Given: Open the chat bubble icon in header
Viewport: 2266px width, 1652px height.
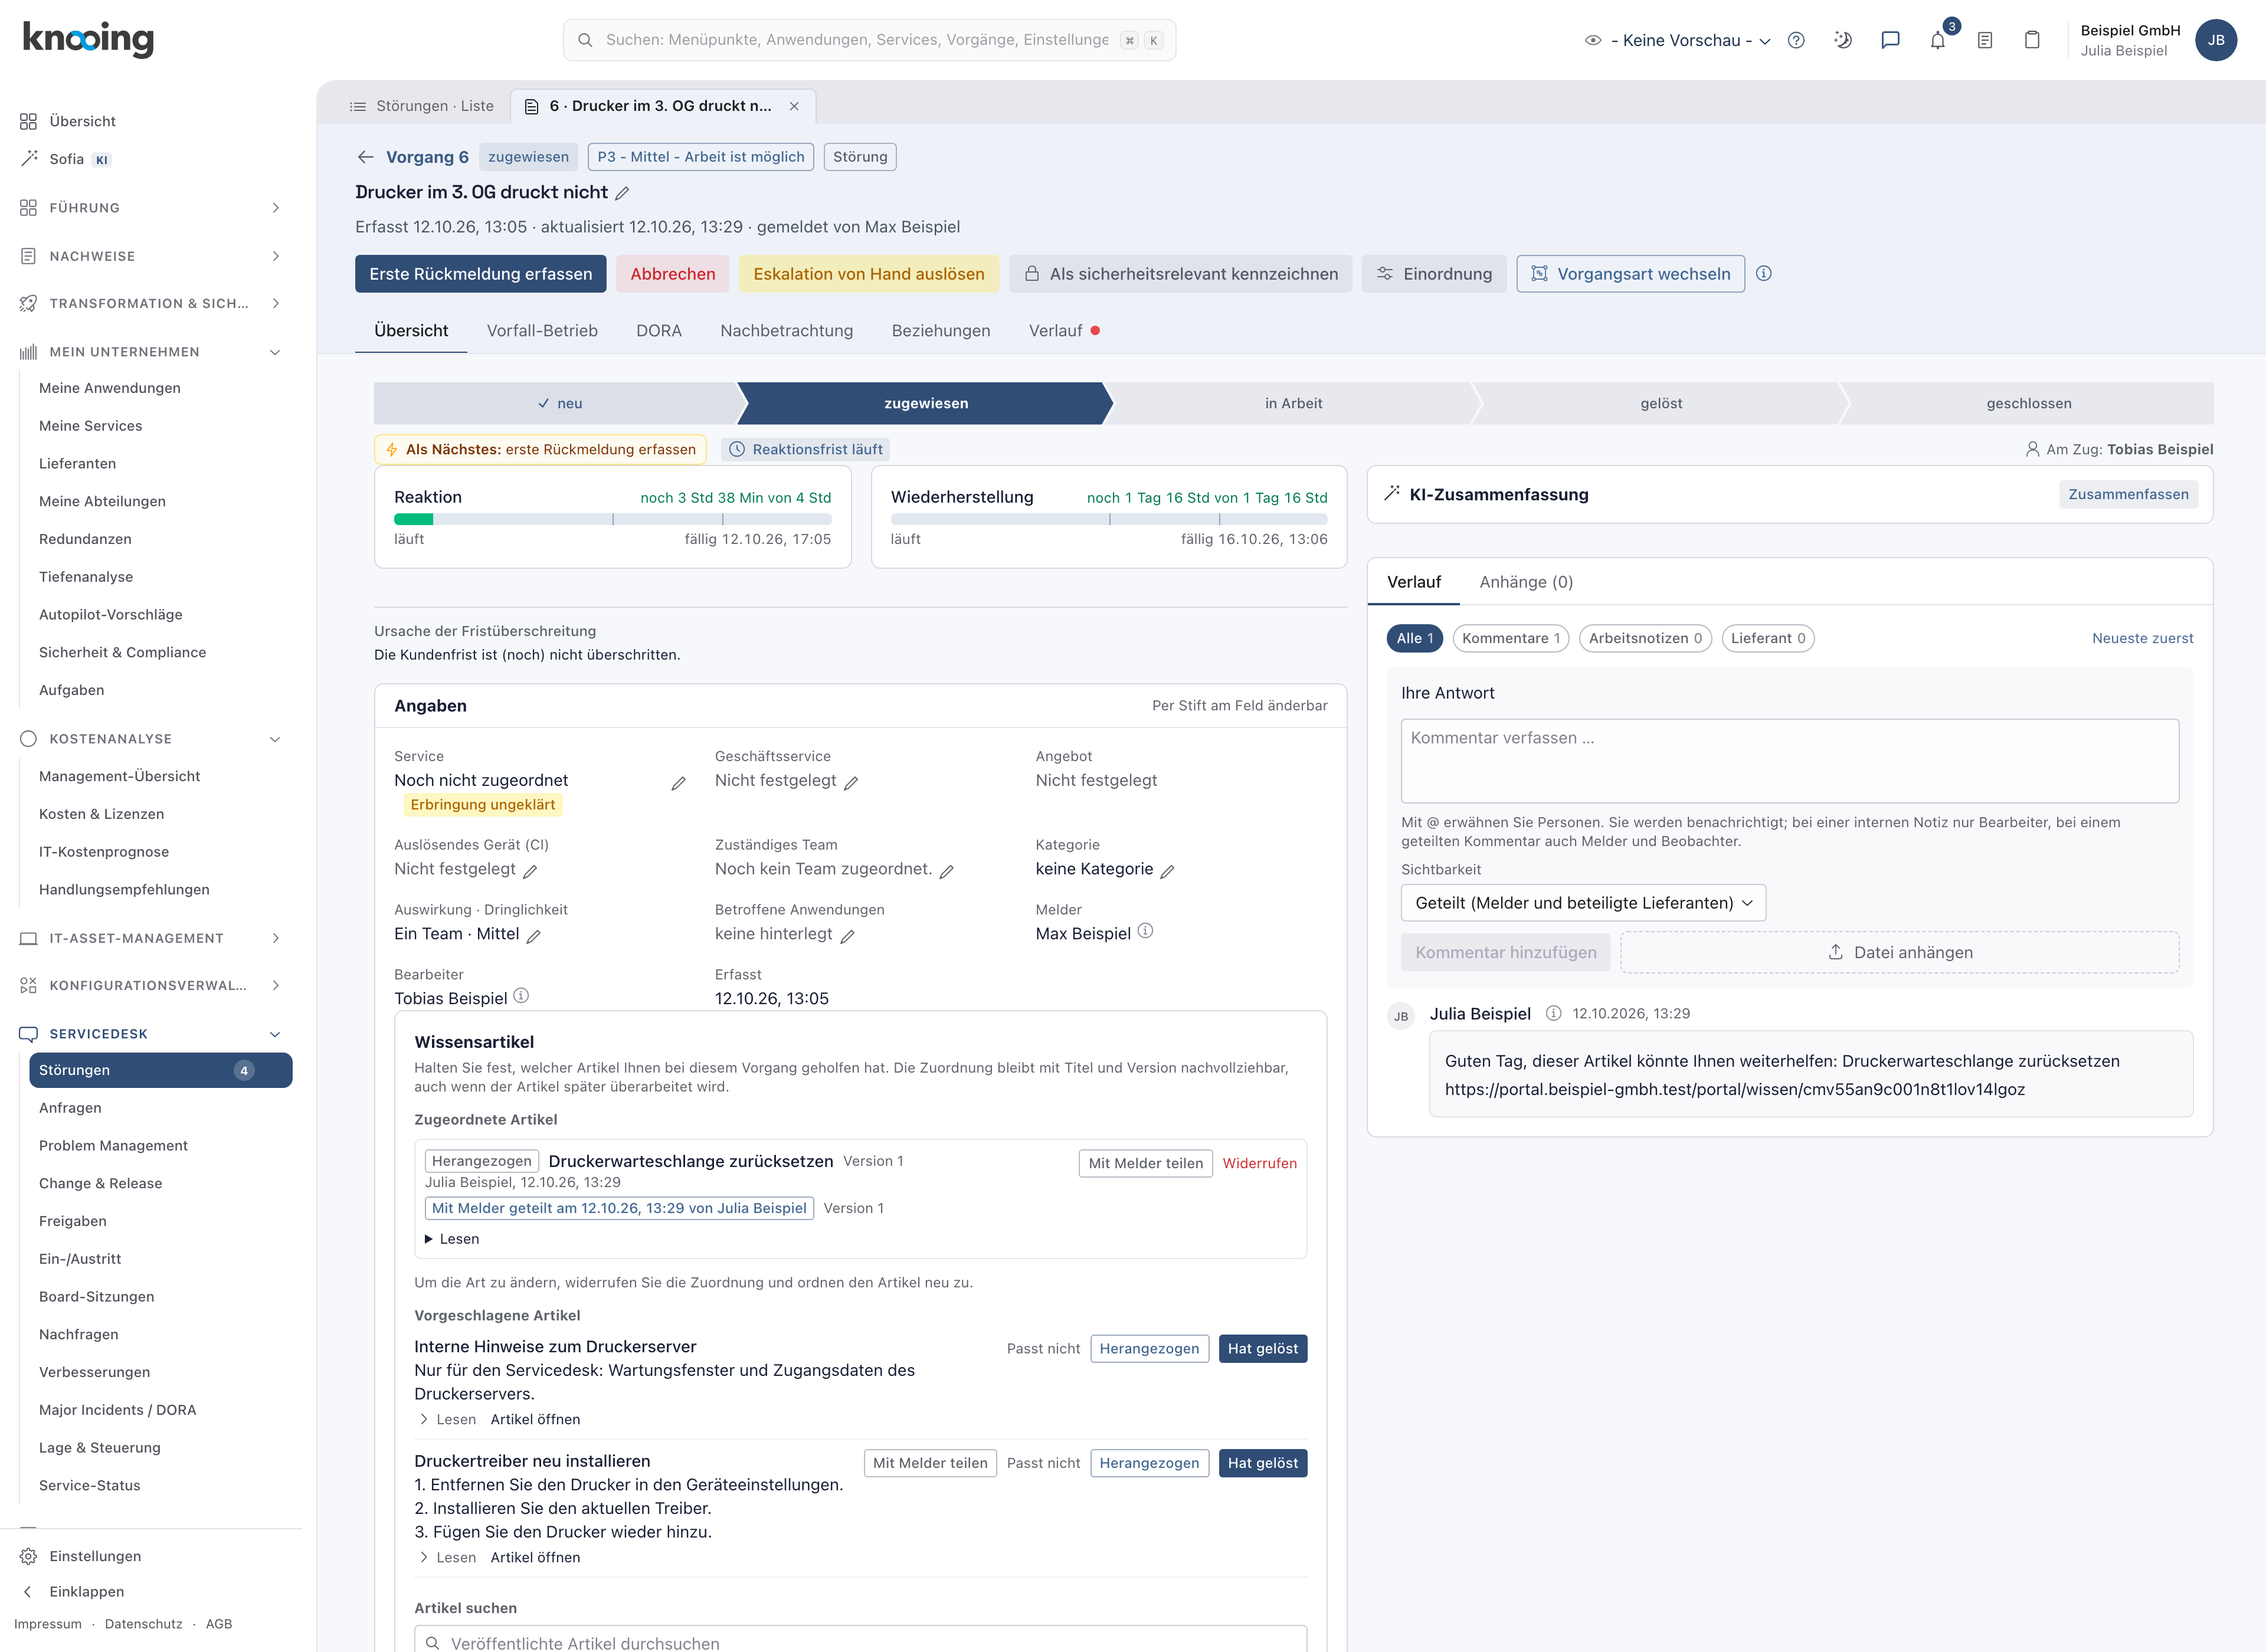Looking at the screenshot, I should pos(1890,40).
